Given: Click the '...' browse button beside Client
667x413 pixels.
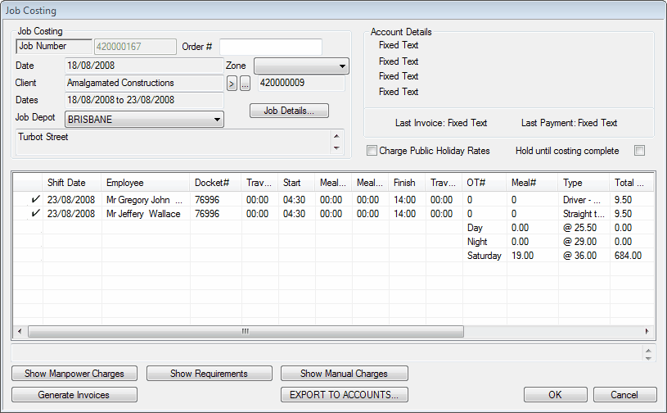Looking at the screenshot, I should (x=245, y=84).
